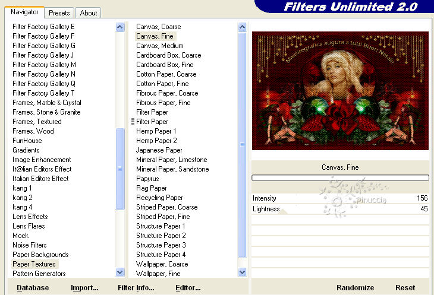Viewport: 434px width, 295px height.
Task: Open Filter Info...
Action: tap(136, 288)
